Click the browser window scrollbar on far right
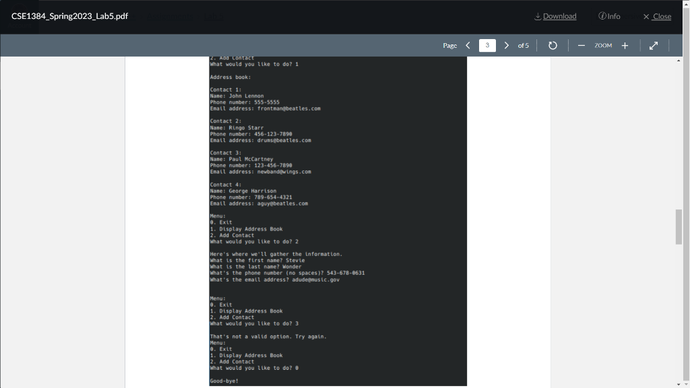 [x=687, y=202]
